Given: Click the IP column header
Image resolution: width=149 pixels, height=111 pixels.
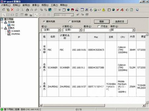Looking at the screenshot, I should (x=79, y=37).
